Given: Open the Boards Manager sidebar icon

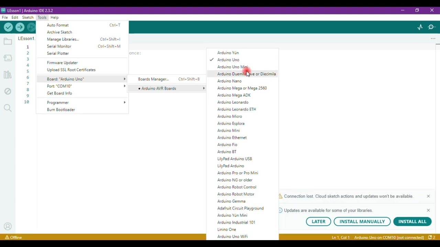Looking at the screenshot, I should click(x=8, y=58).
